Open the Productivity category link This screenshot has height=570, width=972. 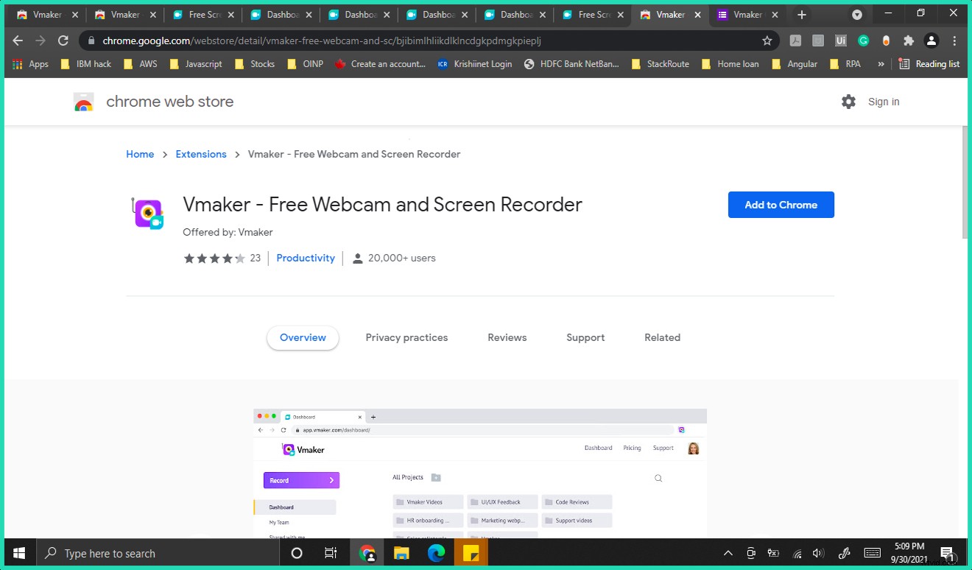(x=306, y=258)
